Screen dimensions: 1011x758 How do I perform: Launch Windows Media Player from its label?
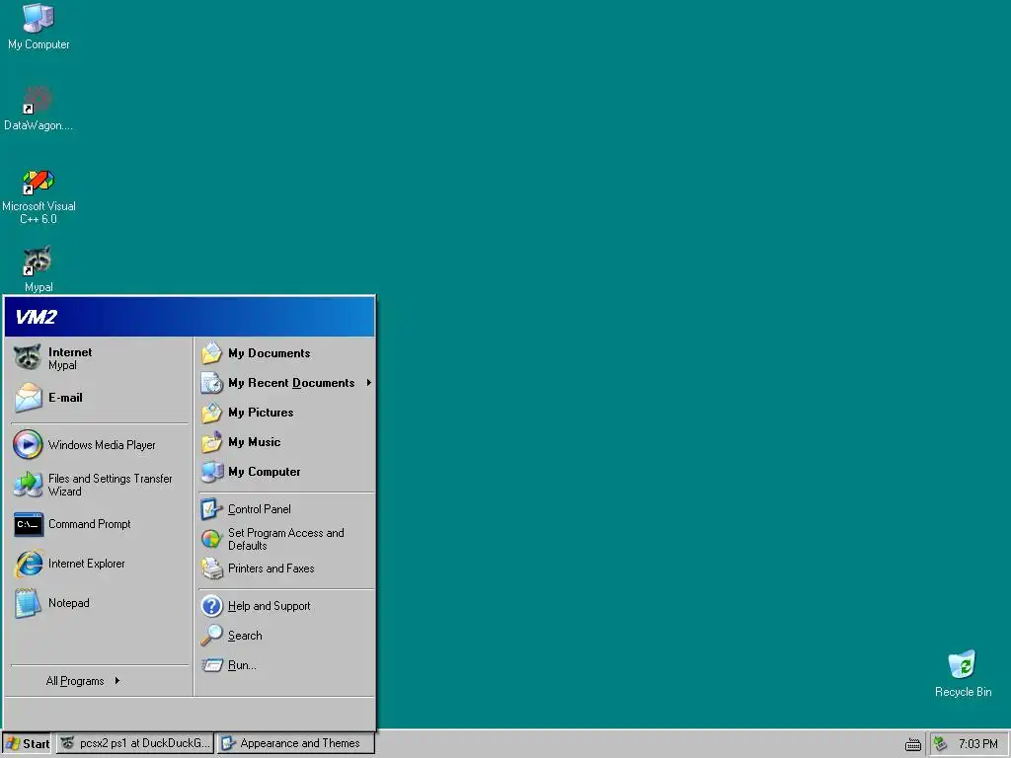tap(102, 445)
